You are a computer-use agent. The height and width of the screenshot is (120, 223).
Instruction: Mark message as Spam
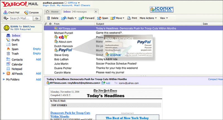tap(103, 18)
